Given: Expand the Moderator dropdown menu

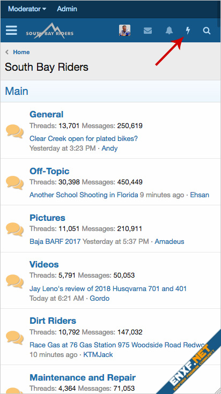Looking at the screenshot, I should point(27,9).
